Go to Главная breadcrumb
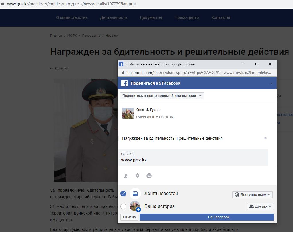This screenshot has height=232, width=293. [56, 36]
